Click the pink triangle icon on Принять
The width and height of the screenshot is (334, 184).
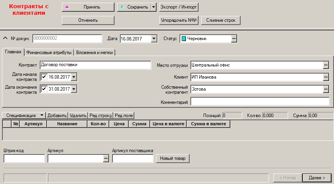click(67, 7)
